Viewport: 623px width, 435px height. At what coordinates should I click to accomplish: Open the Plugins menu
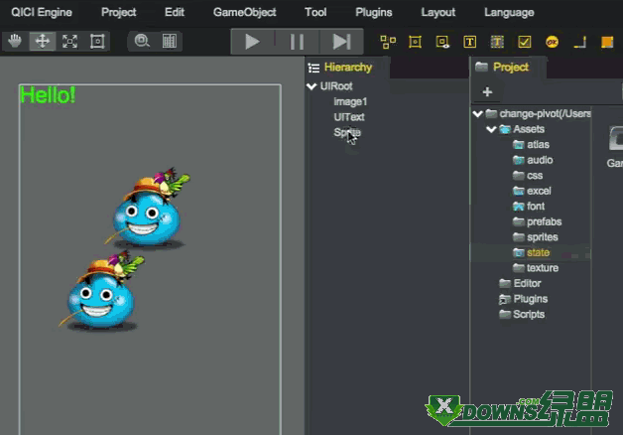tap(374, 12)
